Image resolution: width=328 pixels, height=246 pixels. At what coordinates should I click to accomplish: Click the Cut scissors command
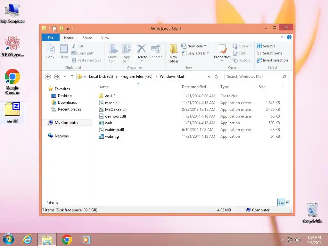pyautogui.click(x=78, y=46)
